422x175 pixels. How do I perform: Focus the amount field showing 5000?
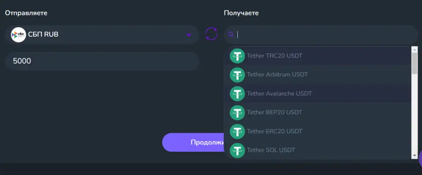click(x=102, y=61)
